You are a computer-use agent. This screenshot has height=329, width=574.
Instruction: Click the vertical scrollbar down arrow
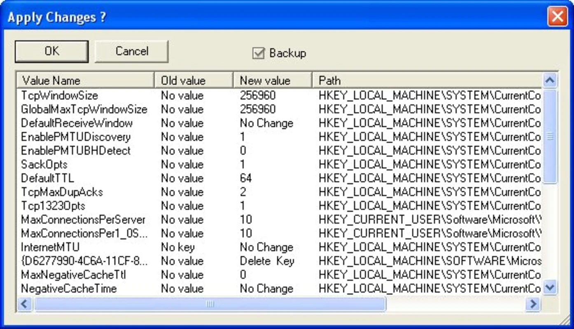pos(550,287)
